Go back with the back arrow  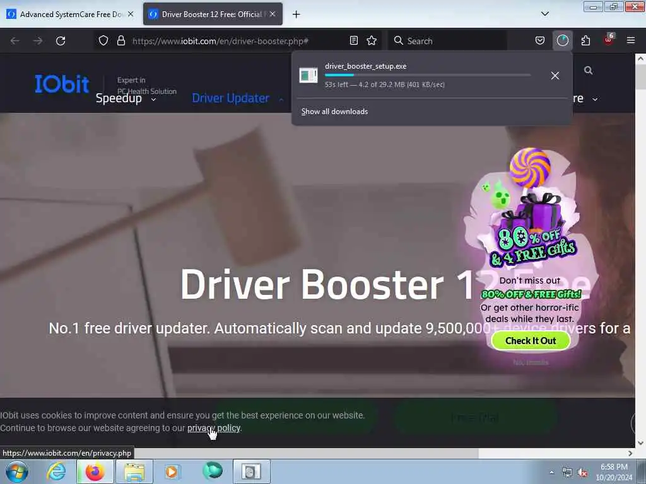(x=15, y=41)
